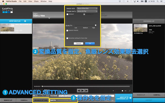Click the Time Machine menu bar icon
The width and height of the screenshot is (165, 103).
[124, 1]
